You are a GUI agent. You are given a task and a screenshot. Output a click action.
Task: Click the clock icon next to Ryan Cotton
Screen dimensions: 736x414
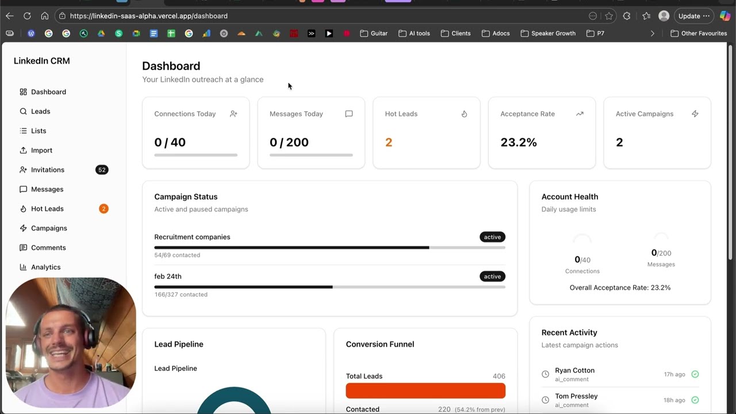point(545,374)
